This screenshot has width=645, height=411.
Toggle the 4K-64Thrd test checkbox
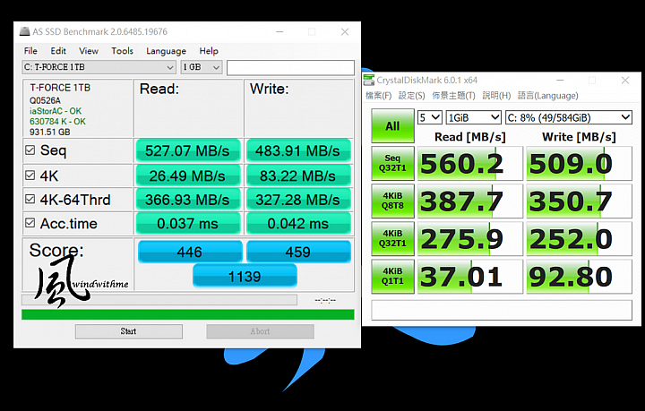tap(30, 200)
